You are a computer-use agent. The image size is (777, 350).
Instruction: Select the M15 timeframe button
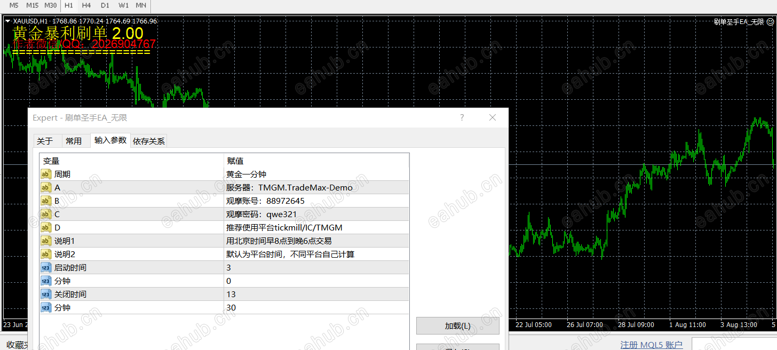(32, 5)
